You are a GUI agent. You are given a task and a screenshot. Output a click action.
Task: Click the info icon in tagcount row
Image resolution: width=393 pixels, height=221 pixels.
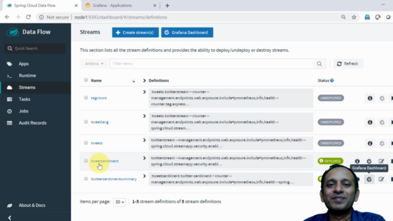click(370, 98)
